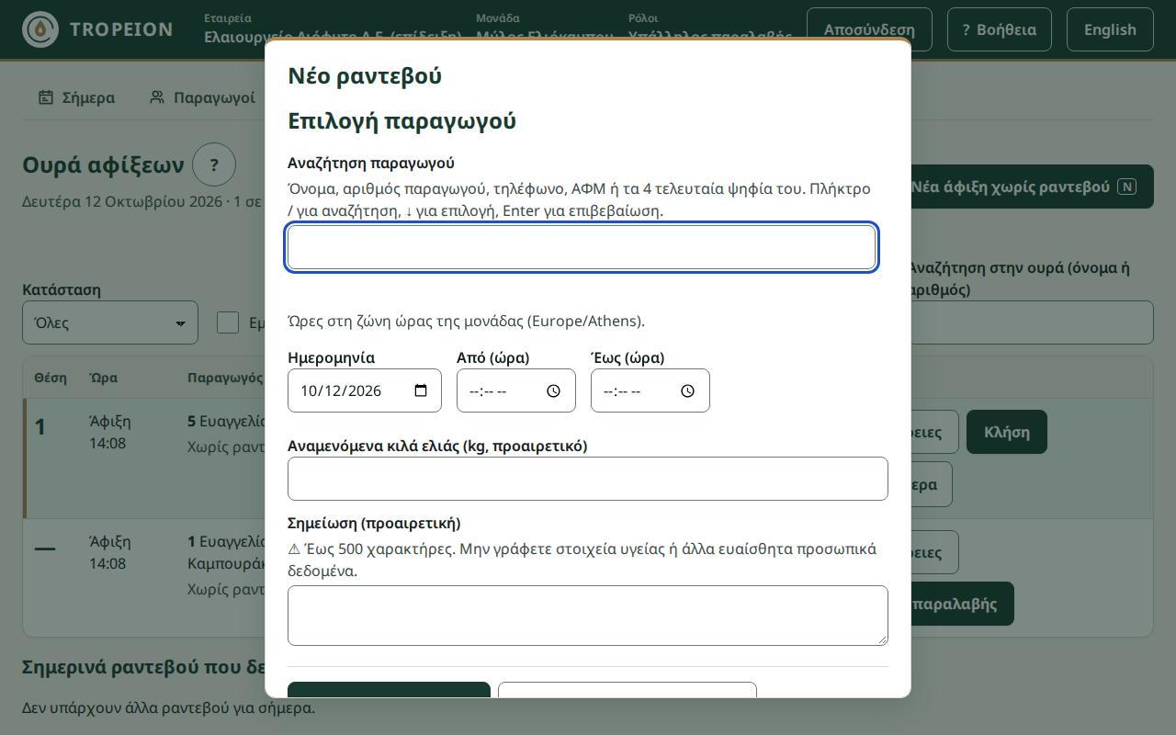
Task: Switch language to English
Action: click(1110, 29)
